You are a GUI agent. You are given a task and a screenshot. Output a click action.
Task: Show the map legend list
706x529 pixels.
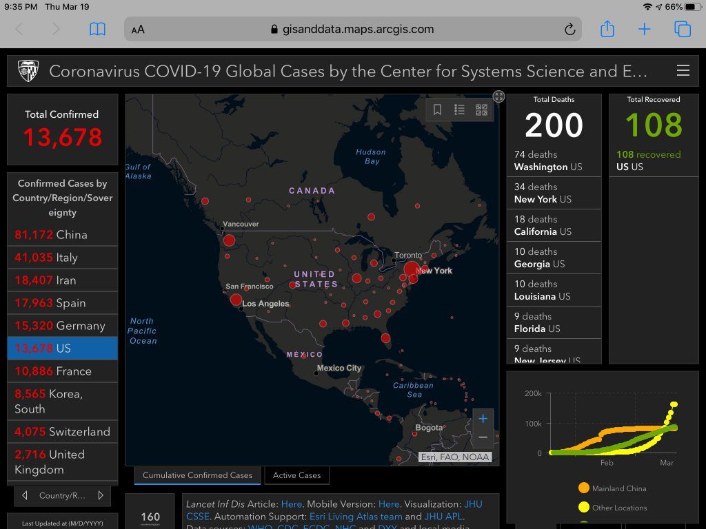459,110
